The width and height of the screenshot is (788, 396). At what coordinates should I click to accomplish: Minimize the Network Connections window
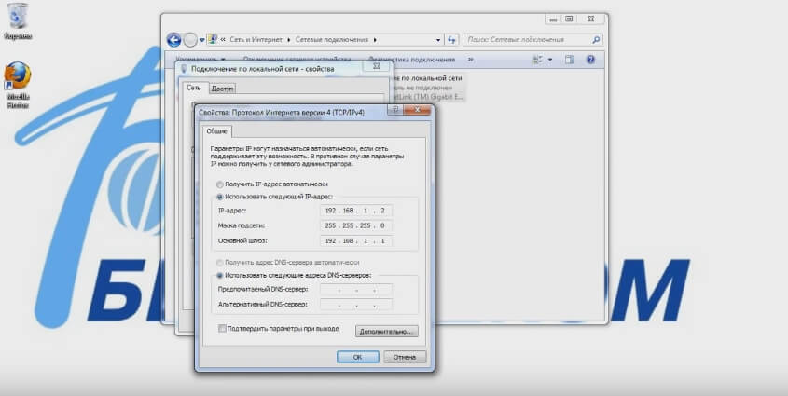(553, 19)
